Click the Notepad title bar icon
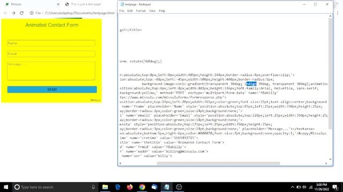This screenshot has width=343, height=192. [x=122, y=4]
